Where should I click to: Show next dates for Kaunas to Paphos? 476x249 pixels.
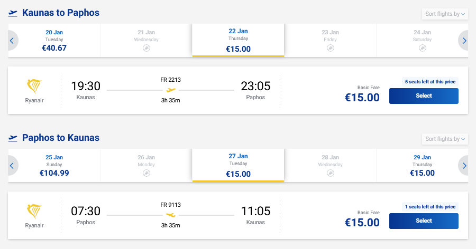click(x=464, y=41)
